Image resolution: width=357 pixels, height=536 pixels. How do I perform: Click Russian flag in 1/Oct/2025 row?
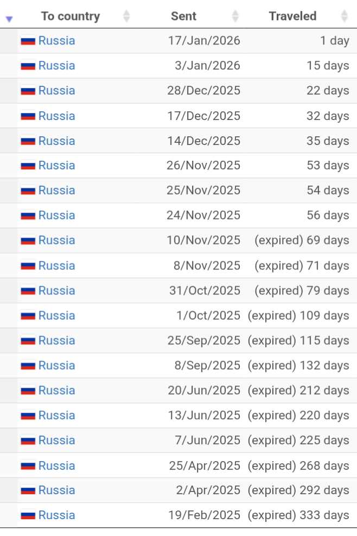click(28, 316)
